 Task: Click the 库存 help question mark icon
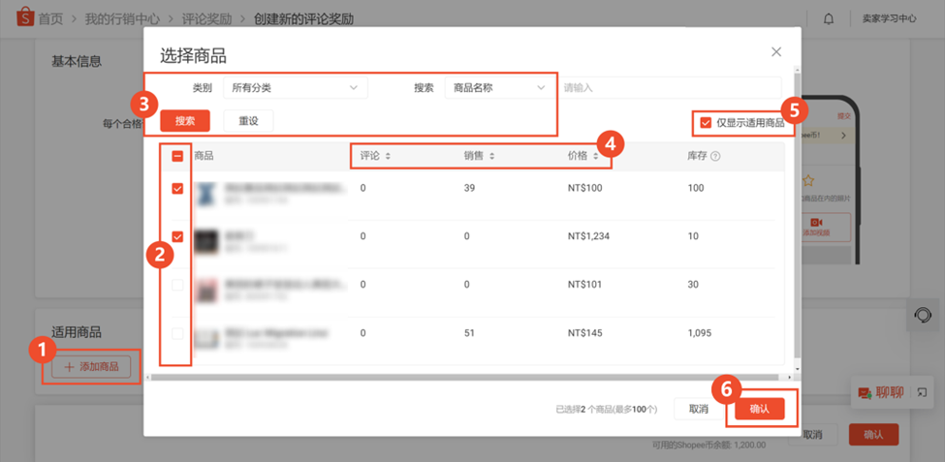click(x=715, y=156)
